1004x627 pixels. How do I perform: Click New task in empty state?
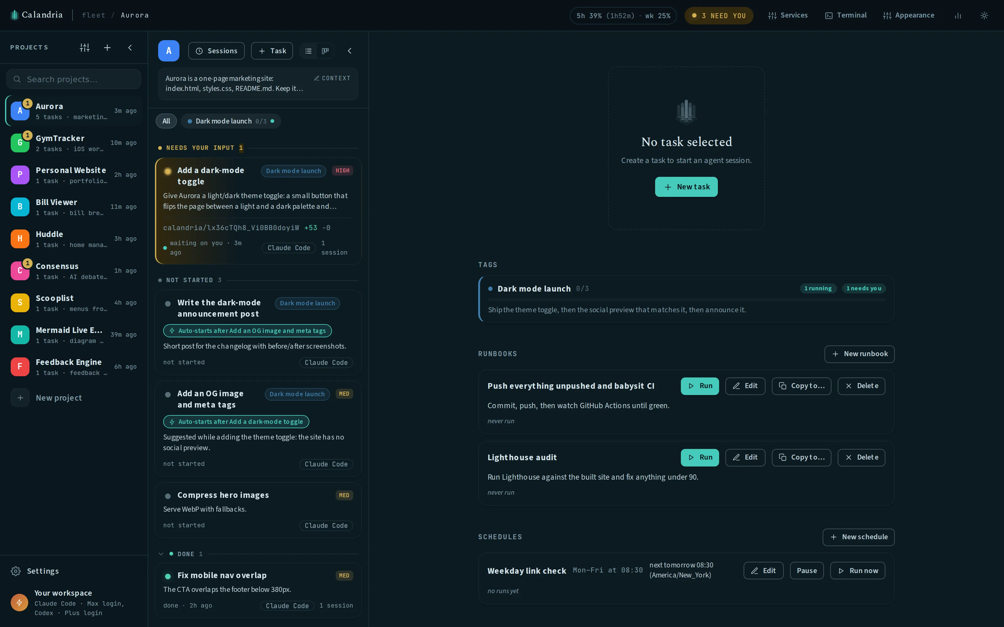tap(686, 187)
